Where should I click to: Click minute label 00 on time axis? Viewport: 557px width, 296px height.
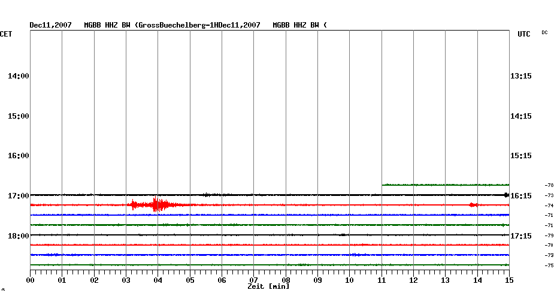click(x=30, y=280)
